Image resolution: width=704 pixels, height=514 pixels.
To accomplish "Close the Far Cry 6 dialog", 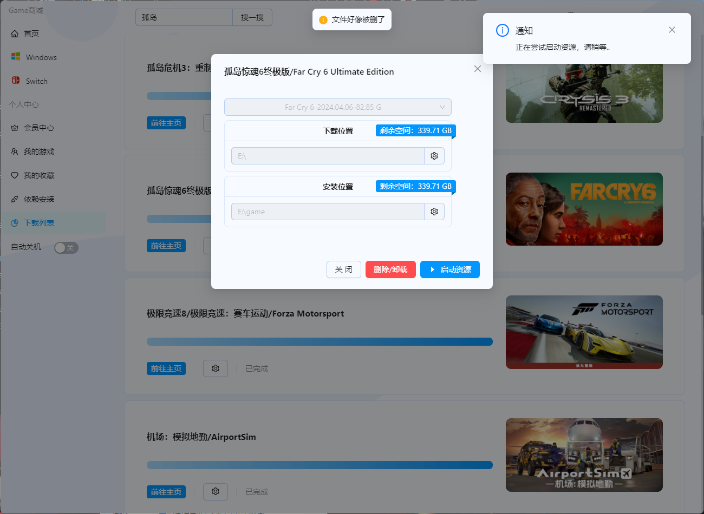I will (x=478, y=69).
